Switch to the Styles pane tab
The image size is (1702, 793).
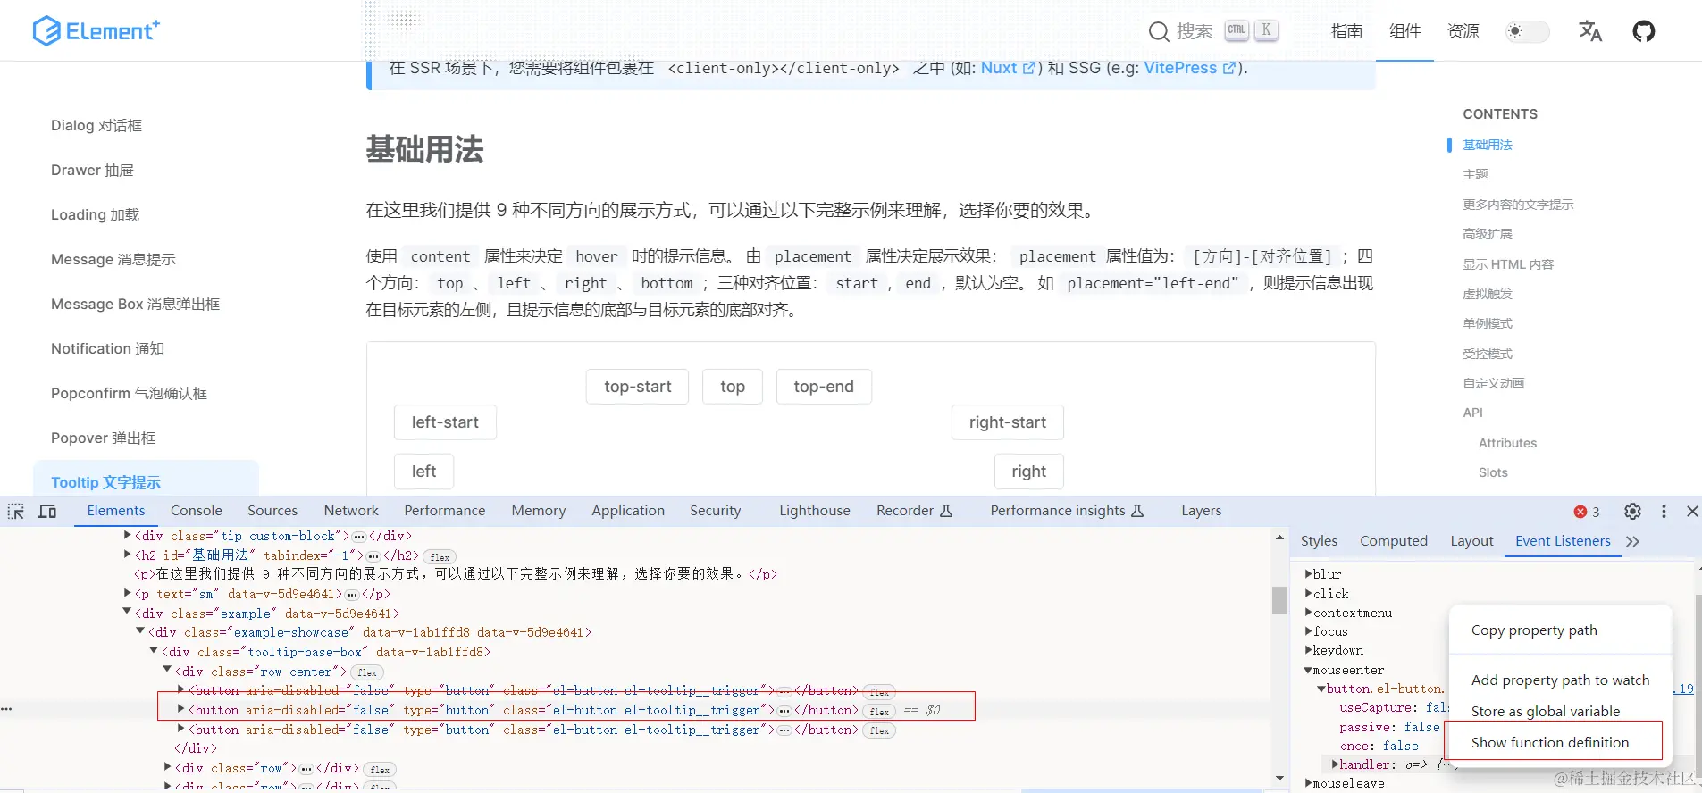tap(1319, 541)
